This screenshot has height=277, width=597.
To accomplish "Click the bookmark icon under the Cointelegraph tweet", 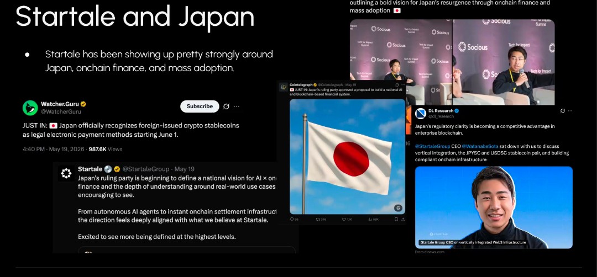I will [x=396, y=219].
